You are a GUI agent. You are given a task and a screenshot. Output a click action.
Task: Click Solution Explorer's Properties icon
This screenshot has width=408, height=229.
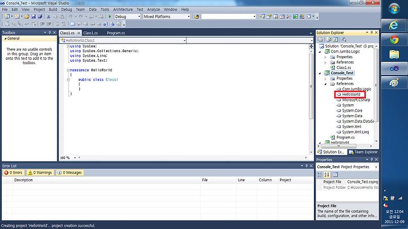coord(321,40)
